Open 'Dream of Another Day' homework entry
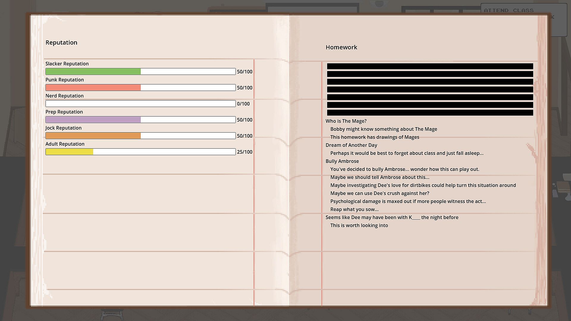Image resolution: width=571 pixels, height=321 pixels. click(351, 145)
